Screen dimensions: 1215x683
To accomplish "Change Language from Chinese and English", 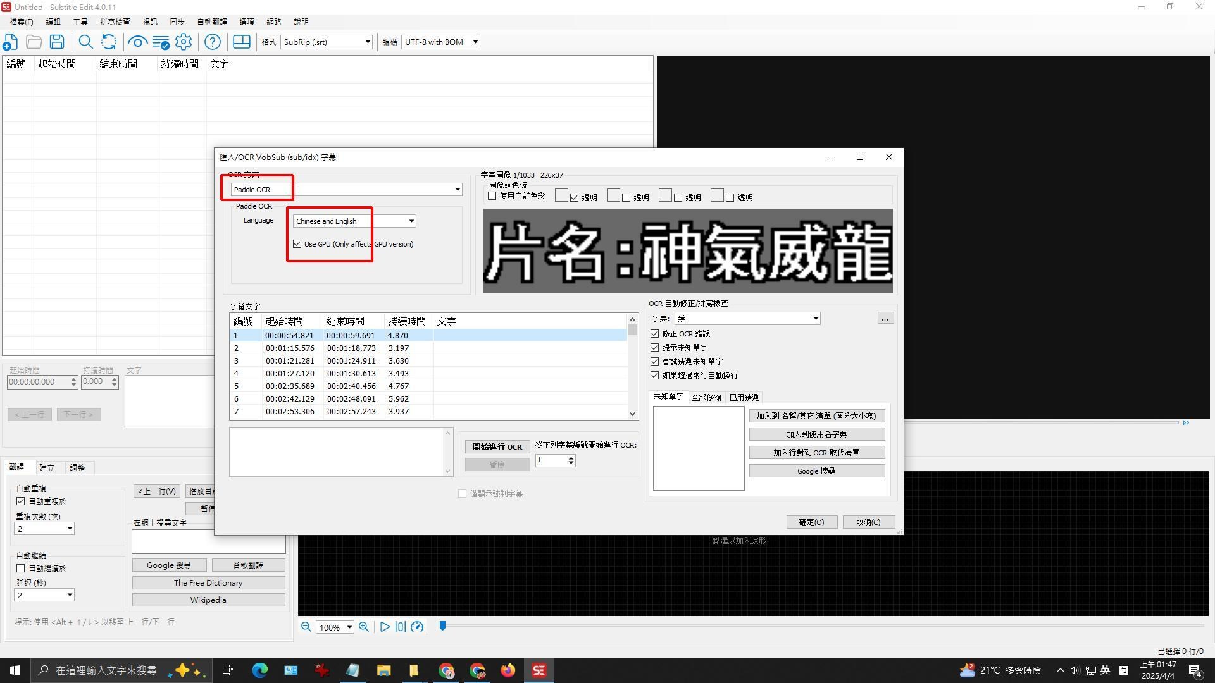I will tap(411, 221).
